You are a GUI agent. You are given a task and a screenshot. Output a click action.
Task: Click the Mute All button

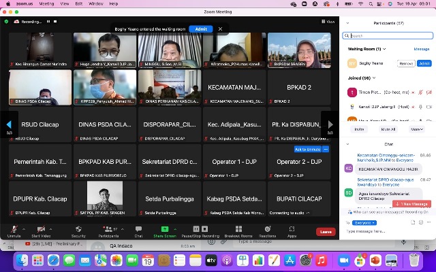(x=388, y=129)
